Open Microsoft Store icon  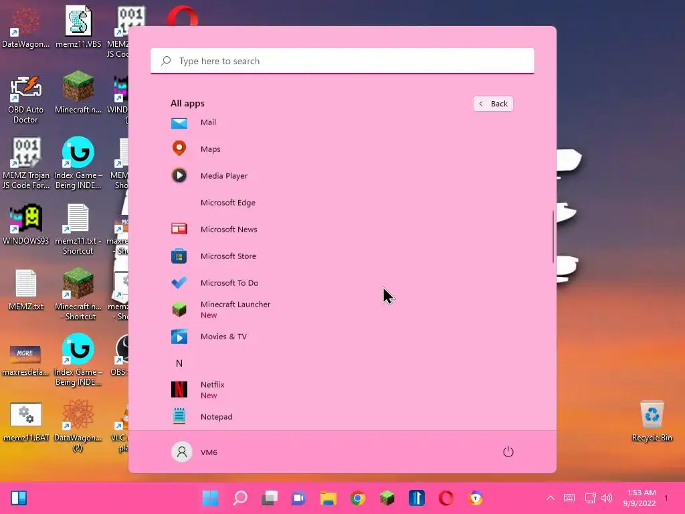click(x=179, y=256)
